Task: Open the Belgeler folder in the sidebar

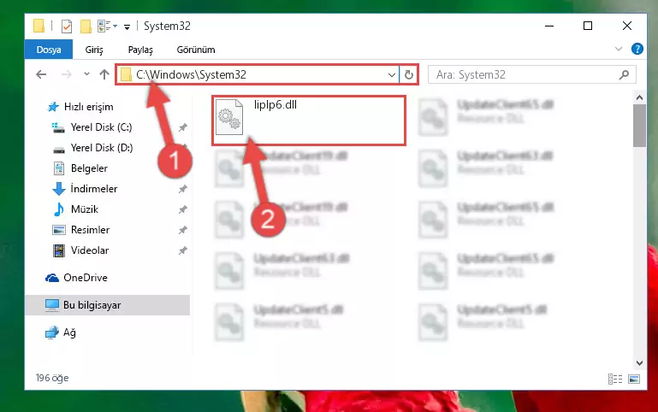Action: coord(89,168)
